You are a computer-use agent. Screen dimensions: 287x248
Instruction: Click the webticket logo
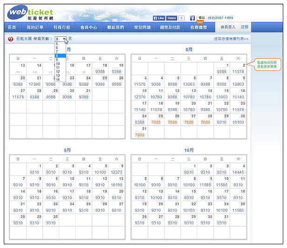pos(30,13)
